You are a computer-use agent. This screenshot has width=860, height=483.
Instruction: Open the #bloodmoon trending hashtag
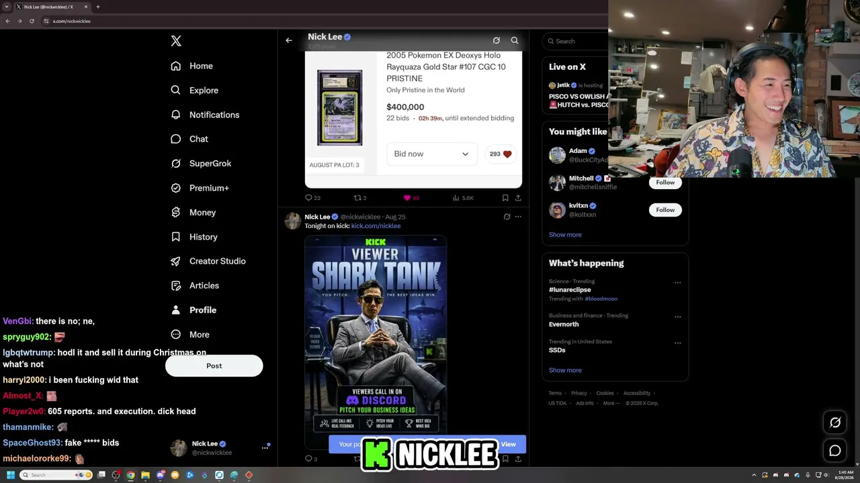click(601, 299)
